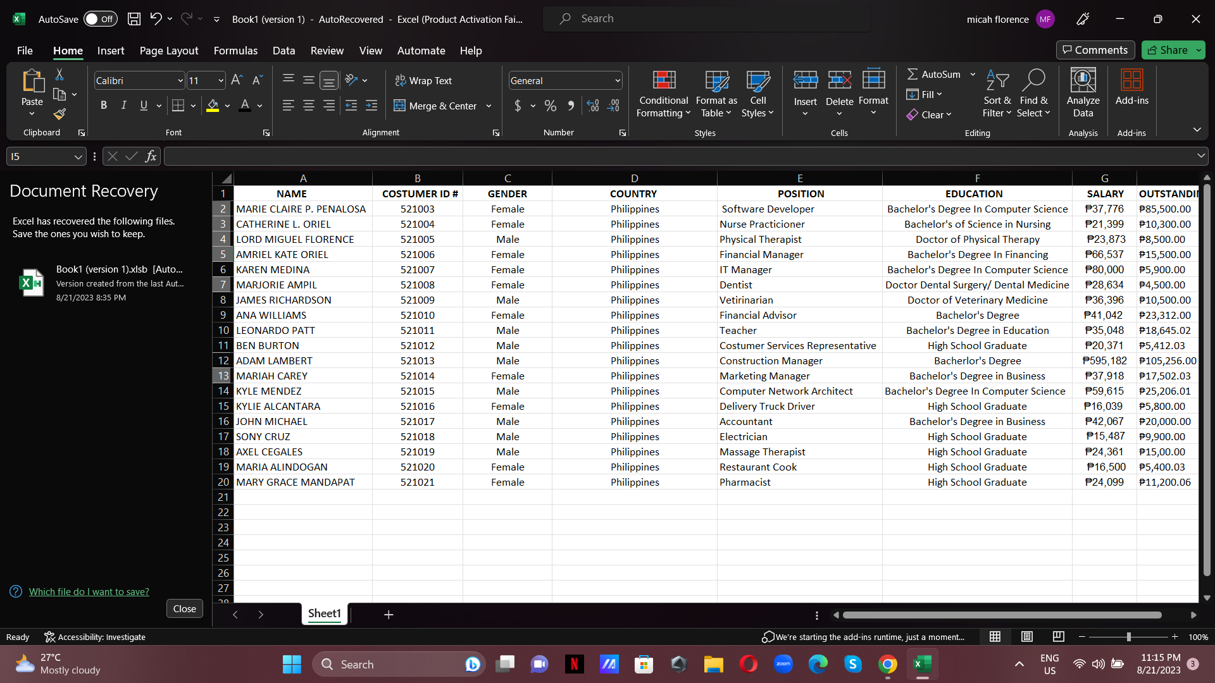Close the Document Recovery pane

point(185,608)
